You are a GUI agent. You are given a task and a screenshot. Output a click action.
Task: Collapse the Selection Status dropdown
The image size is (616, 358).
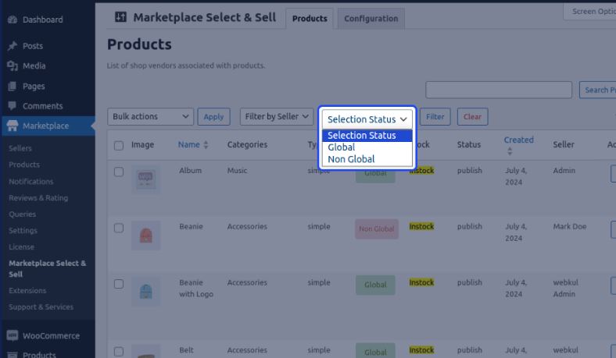[367, 119]
